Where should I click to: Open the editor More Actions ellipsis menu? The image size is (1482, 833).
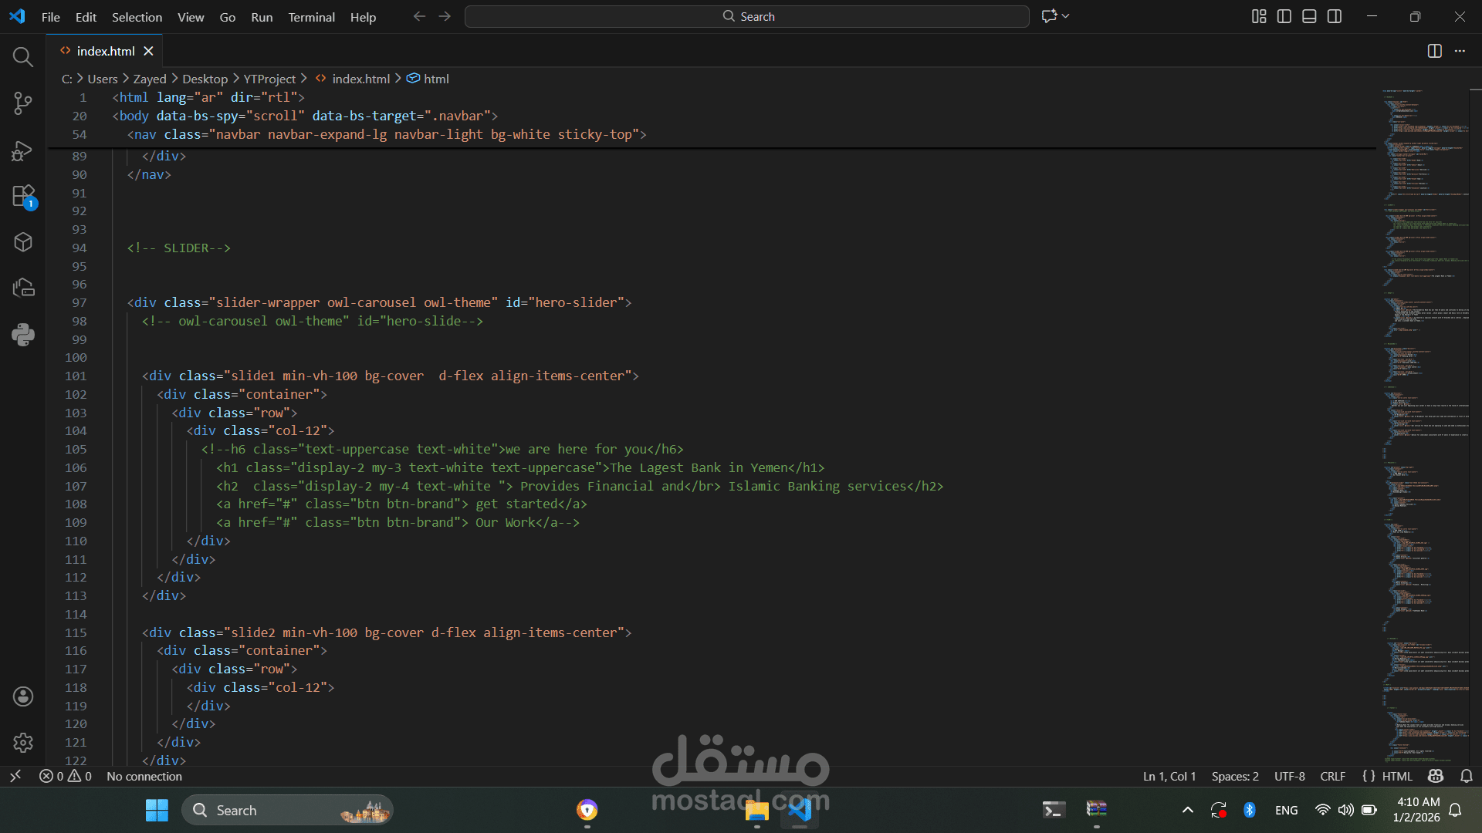tap(1460, 51)
